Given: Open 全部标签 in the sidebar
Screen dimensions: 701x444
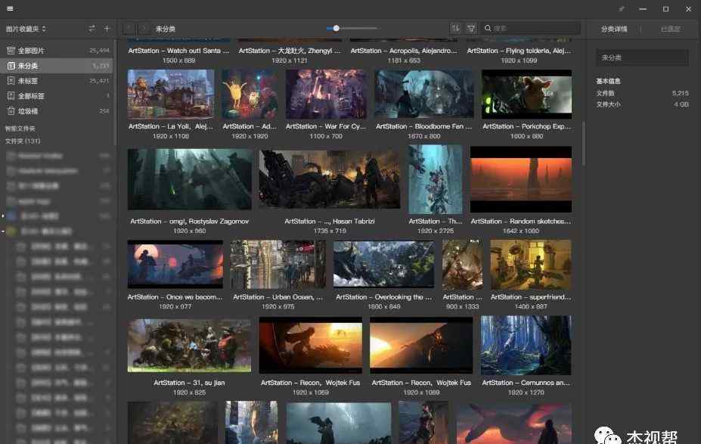Looking at the screenshot, I should coord(56,96).
